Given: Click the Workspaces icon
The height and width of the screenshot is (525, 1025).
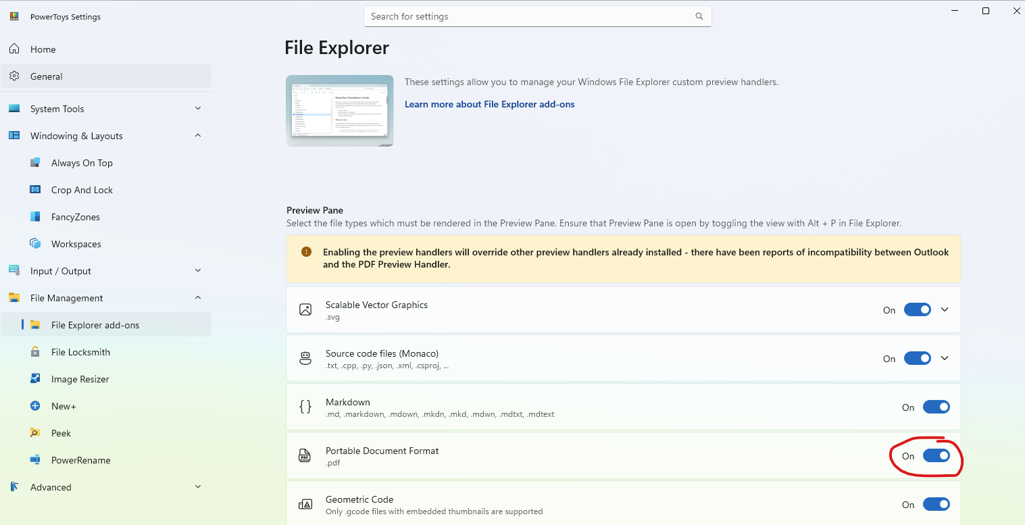Looking at the screenshot, I should [x=35, y=244].
